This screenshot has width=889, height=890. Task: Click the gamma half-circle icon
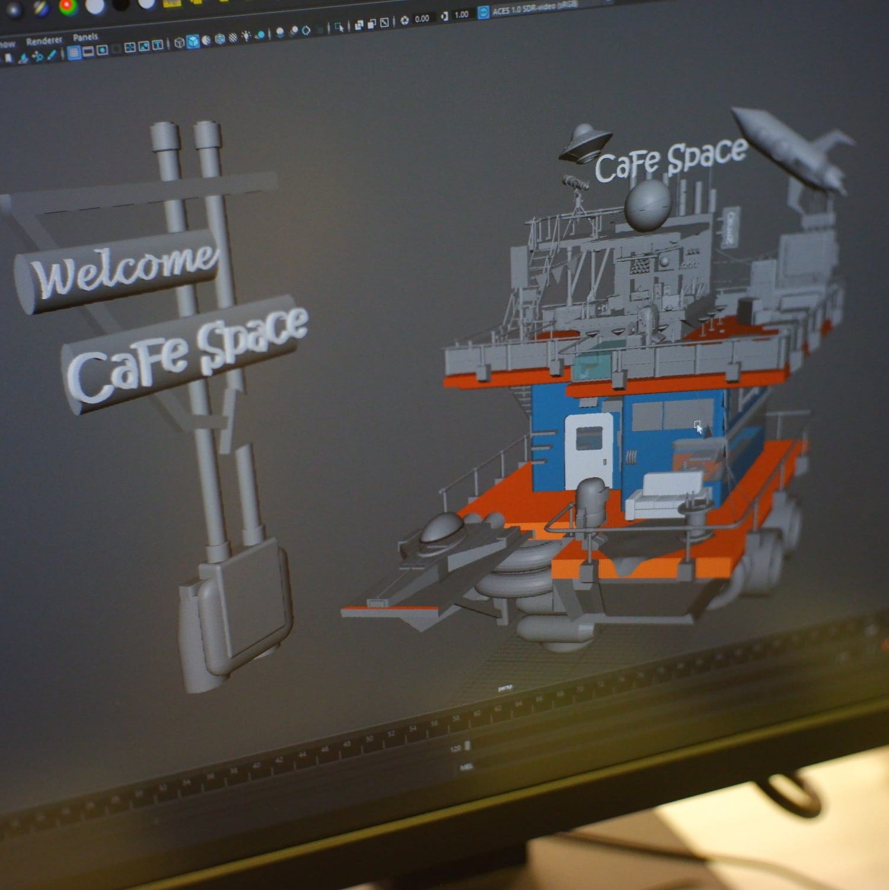[444, 16]
